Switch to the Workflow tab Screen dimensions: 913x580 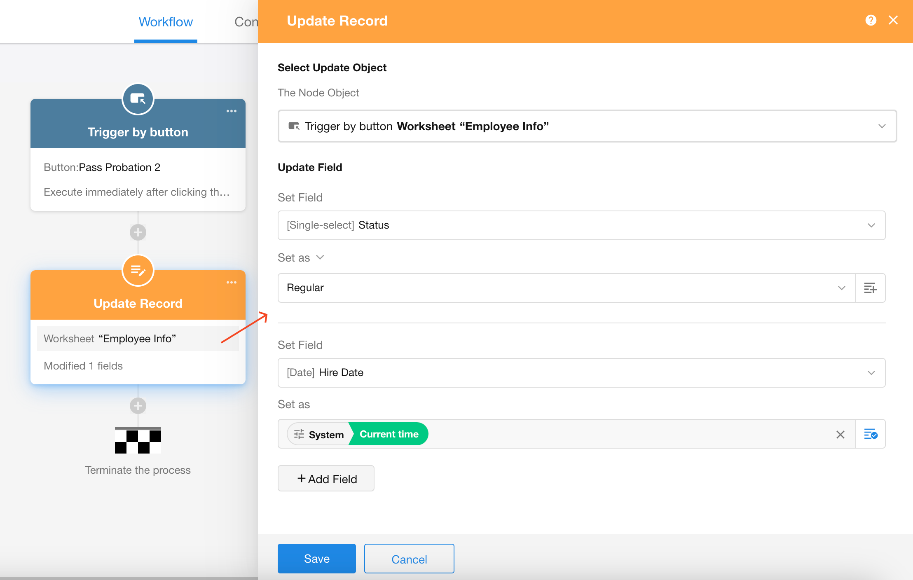point(166,22)
